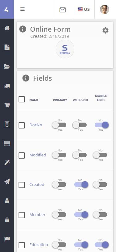Open the home icon in sidebar
The width and height of the screenshot is (116, 252).
pos(7,28)
